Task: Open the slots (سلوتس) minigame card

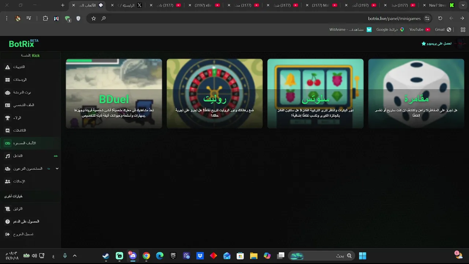Action: [x=315, y=93]
